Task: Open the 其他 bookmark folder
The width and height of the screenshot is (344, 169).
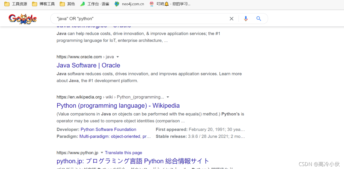Action: [x=67, y=4]
